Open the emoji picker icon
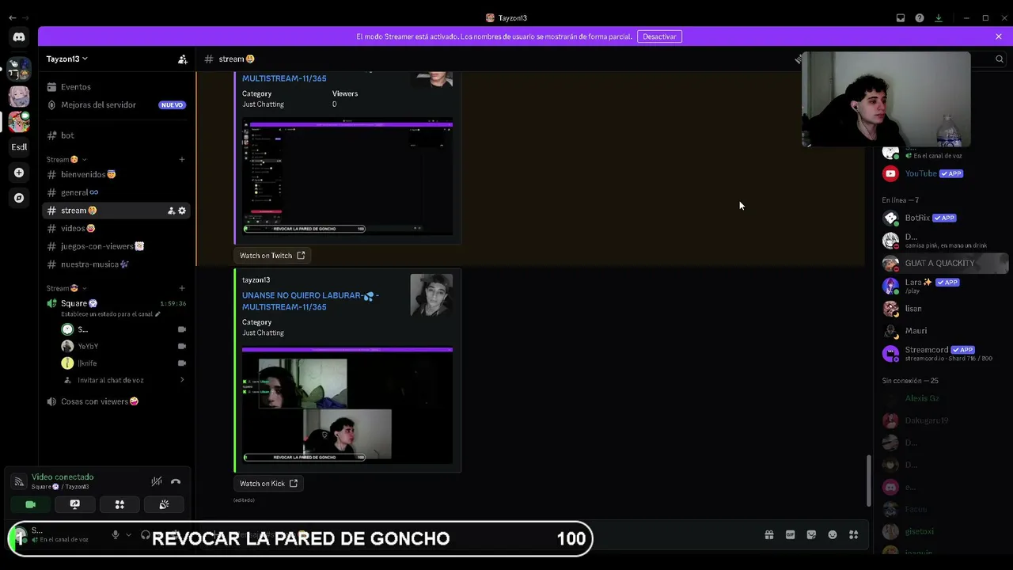 click(833, 535)
